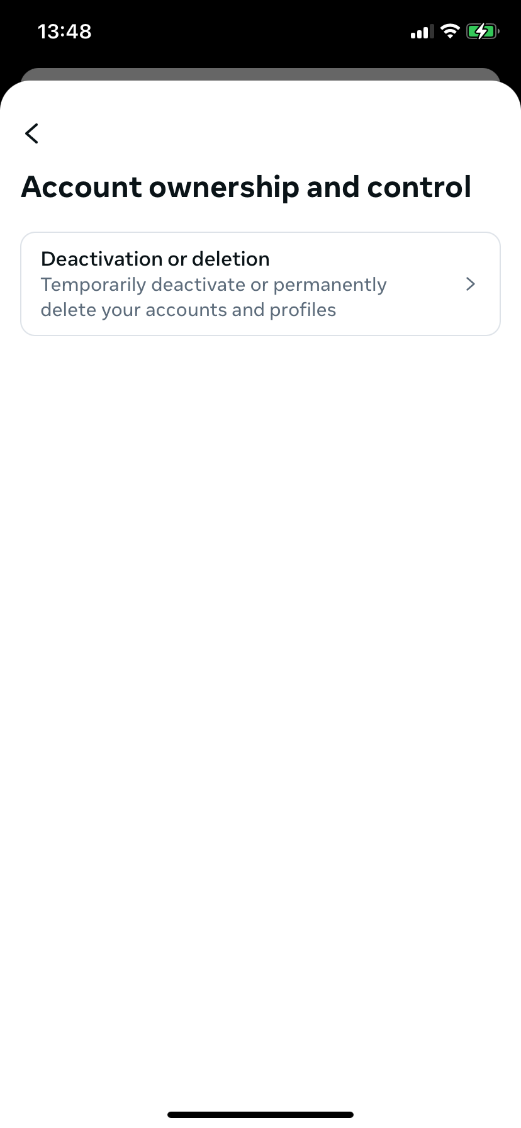Tap the Wi-Fi icon in the status bar
Viewport: 521px width, 1128px height.
pos(450,31)
